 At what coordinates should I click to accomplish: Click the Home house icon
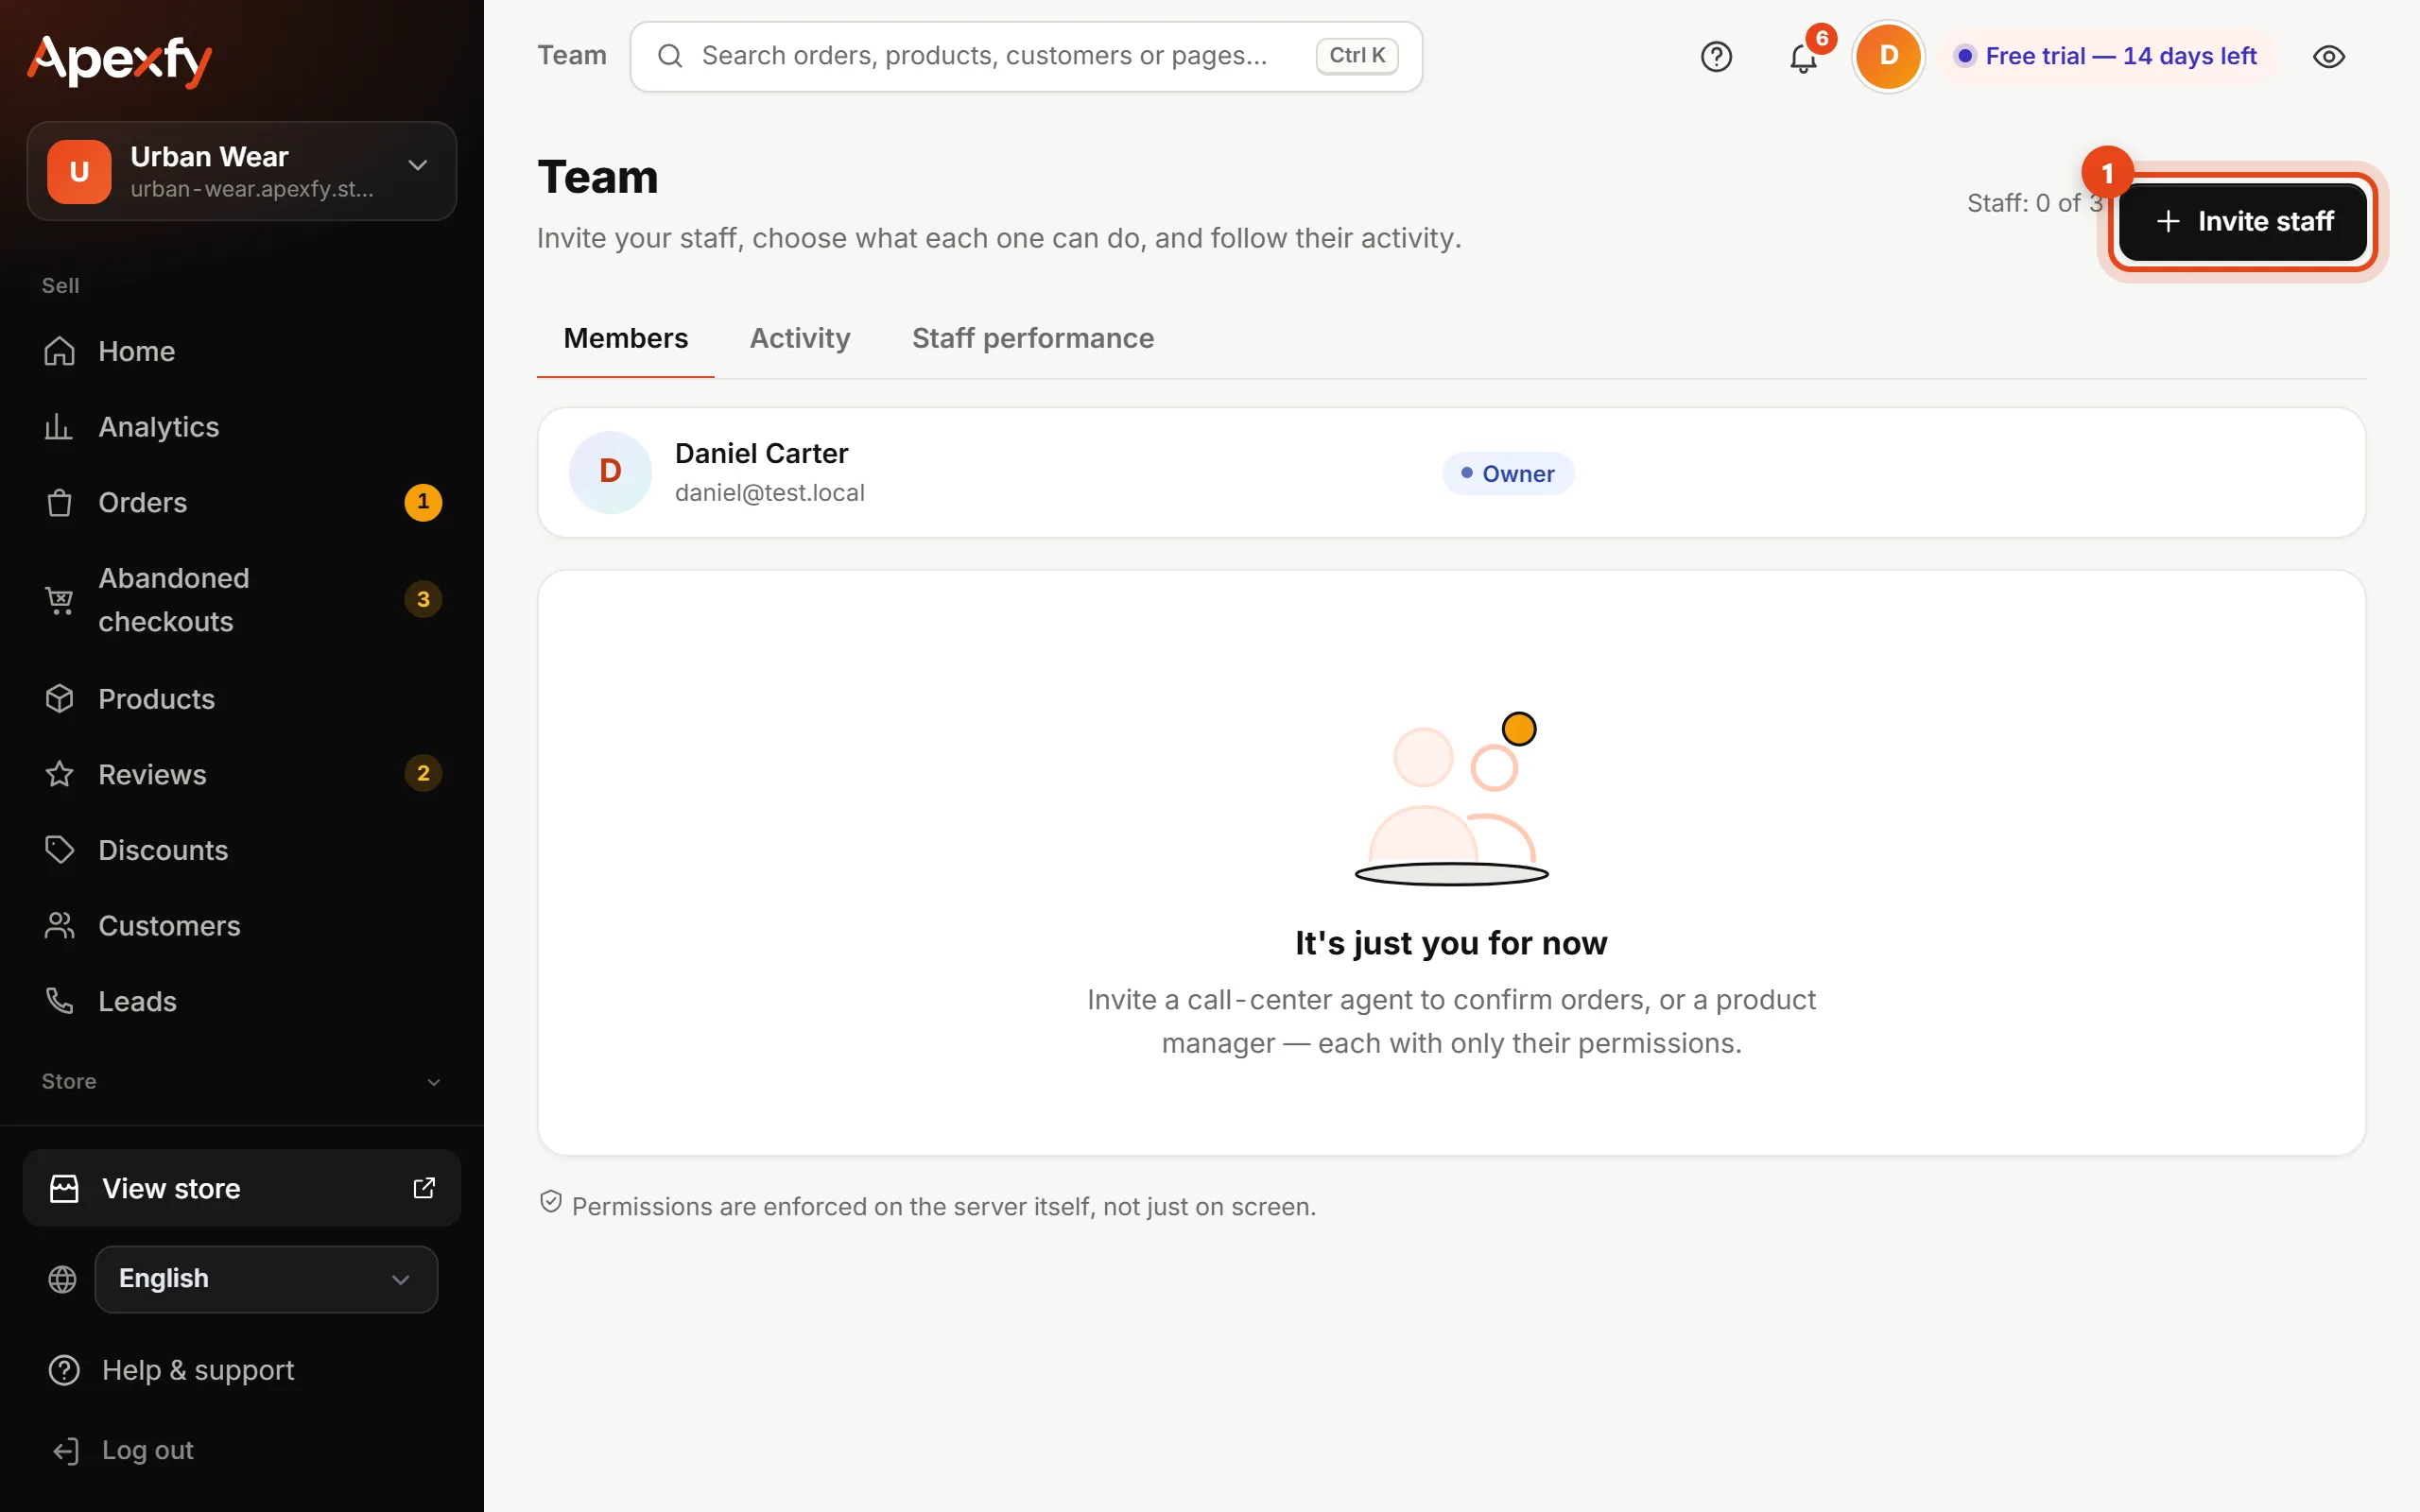tap(59, 351)
